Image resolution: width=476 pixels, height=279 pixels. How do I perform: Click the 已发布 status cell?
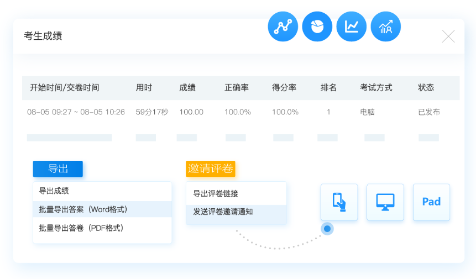coord(429,112)
